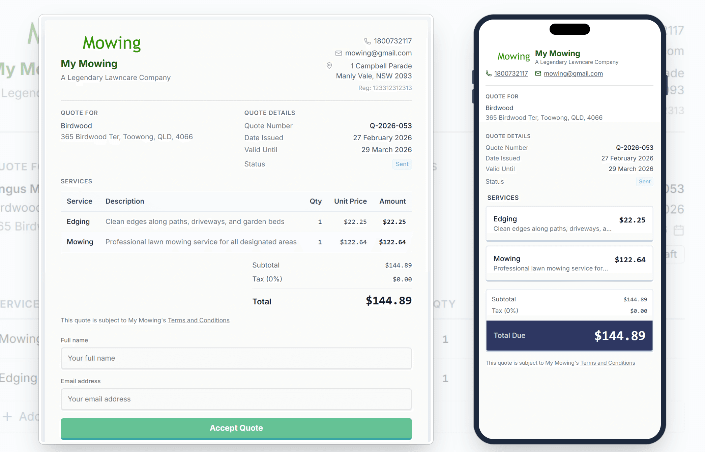Click the green Mowing logo in desktop quote
Viewport: 705px width, 452px height.
[112, 43]
